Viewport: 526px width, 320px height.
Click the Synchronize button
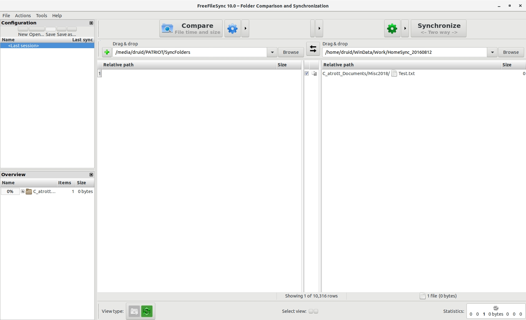[439, 29]
